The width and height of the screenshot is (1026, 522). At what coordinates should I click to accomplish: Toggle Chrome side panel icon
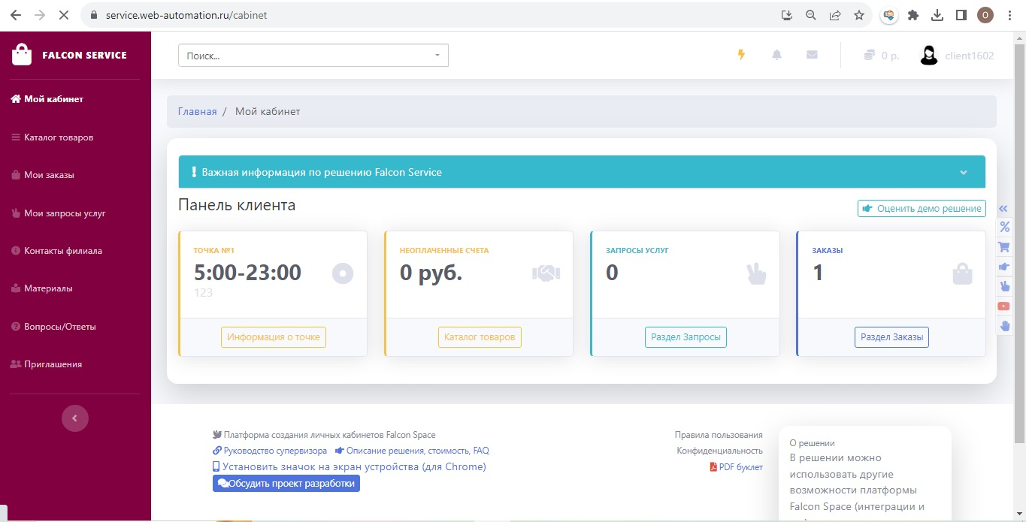click(x=961, y=14)
